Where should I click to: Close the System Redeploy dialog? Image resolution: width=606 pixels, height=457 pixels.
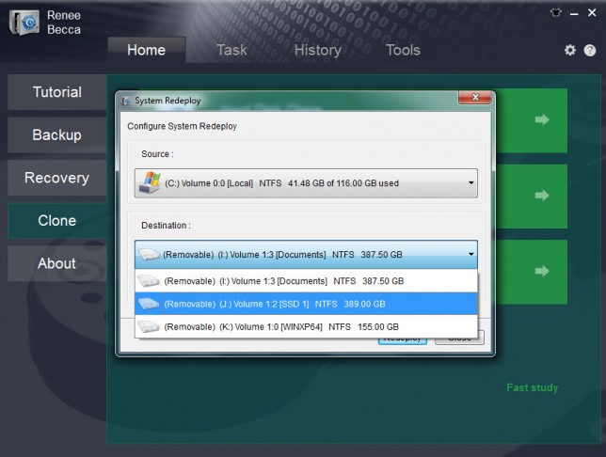[x=475, y=100]
